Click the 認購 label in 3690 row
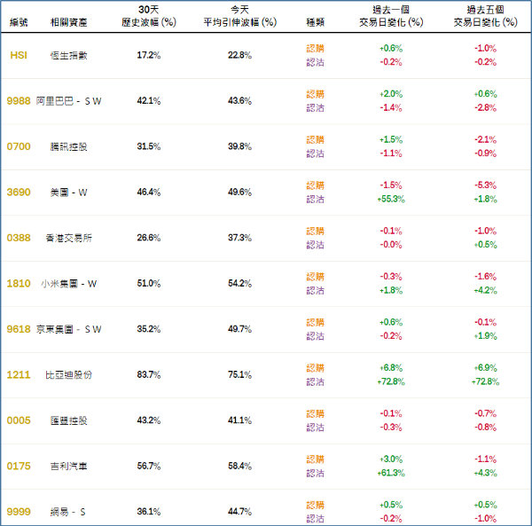Image resolution: width=532 pixels, height=526 pixels. 315,185
